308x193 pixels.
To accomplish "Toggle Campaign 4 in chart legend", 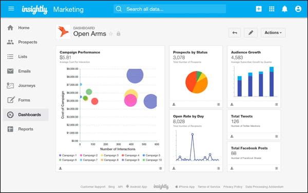I will [x=130, y=156].
